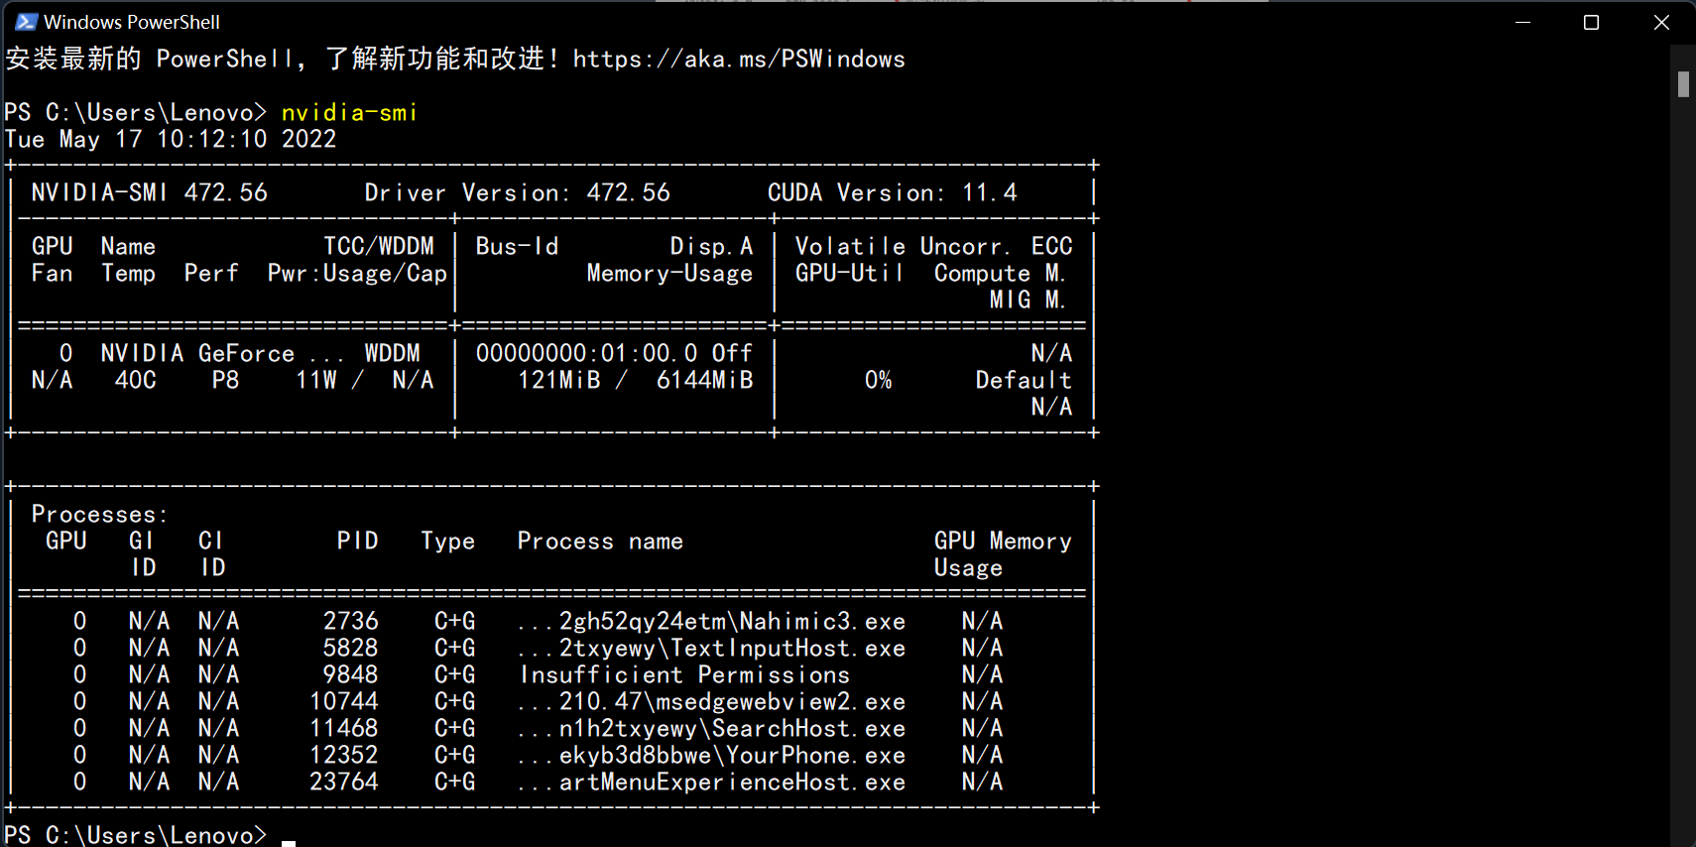This screenshot has height=847, width=1696.
Task: Click PID 10744 in the process list
Action: tap(344, 702)
